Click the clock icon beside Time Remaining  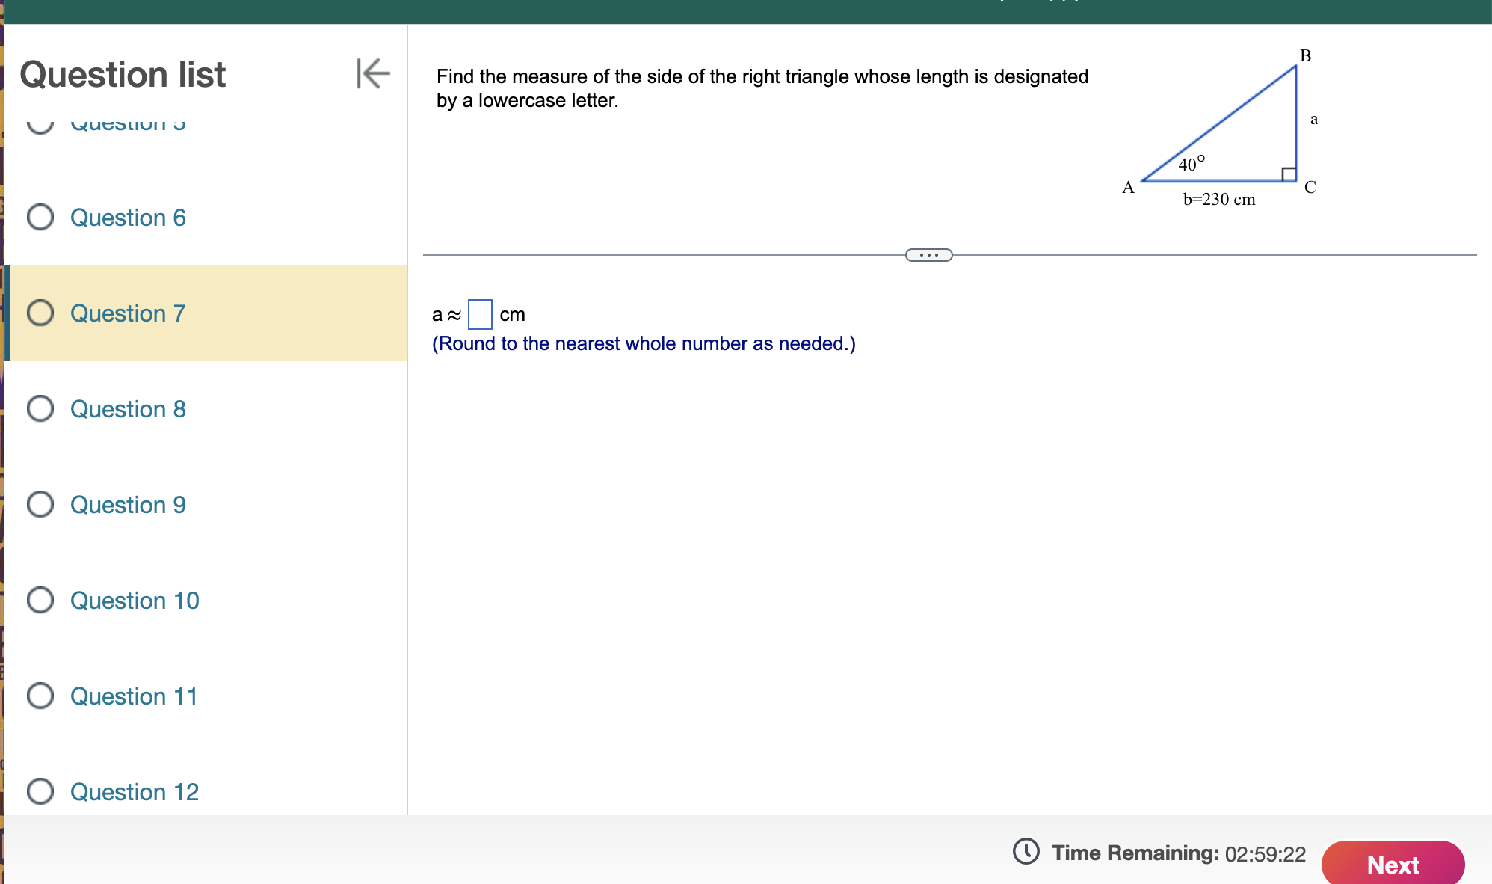tap(1026, 851)
